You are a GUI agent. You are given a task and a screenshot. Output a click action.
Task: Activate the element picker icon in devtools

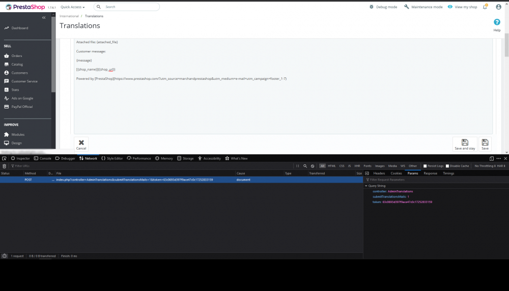coord(4,158)
